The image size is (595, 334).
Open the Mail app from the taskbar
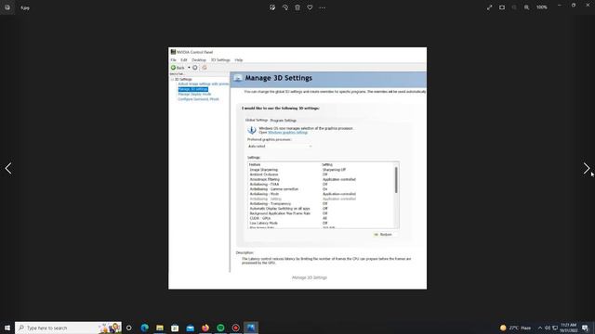tap(190, 328)
